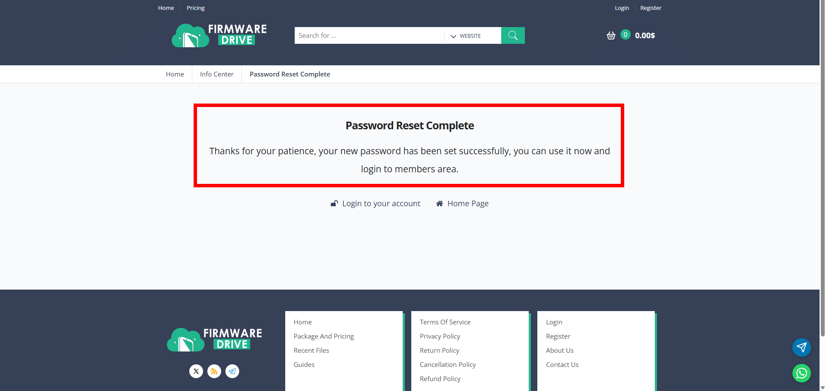This screenshot has height=391, width=826.
Task: Select Info Center in the breadcrumb
Action: tap(216, 74)
